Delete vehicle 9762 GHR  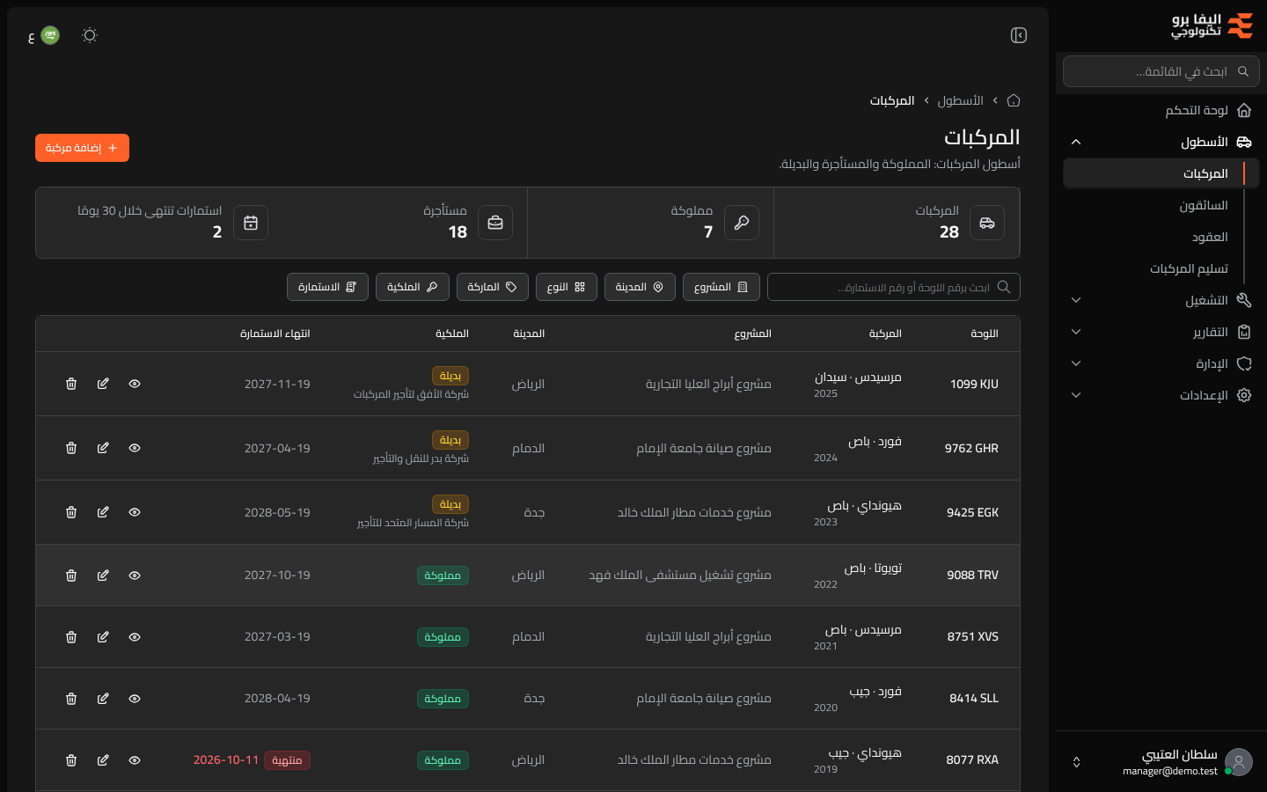tap(71, 448)
